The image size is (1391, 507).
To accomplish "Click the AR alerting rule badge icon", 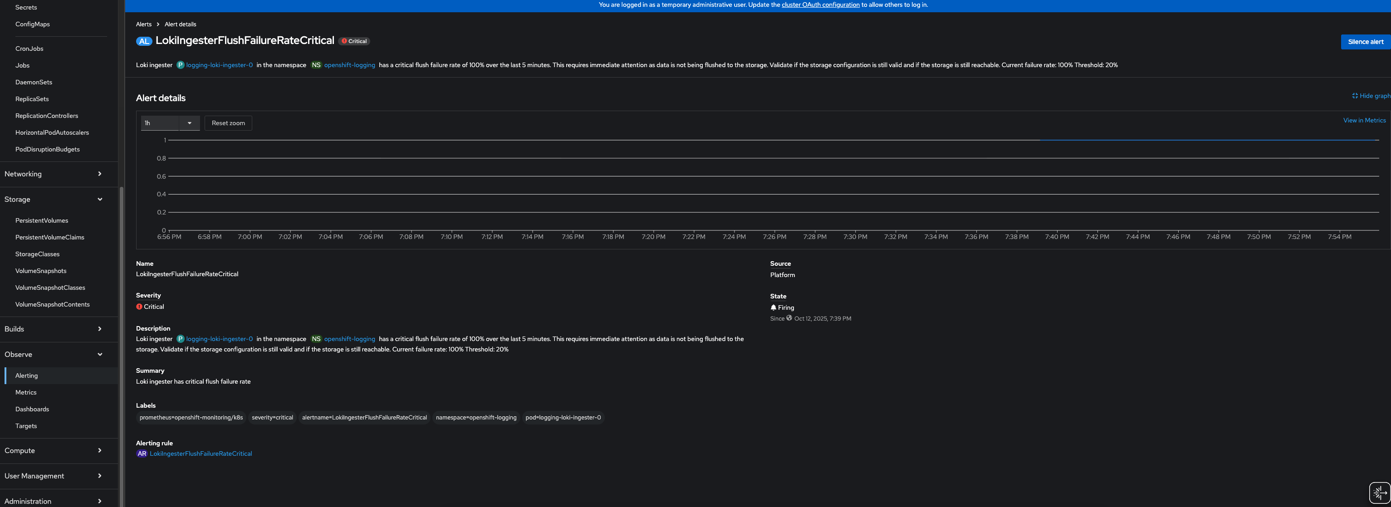I will (x=142, y=453).
